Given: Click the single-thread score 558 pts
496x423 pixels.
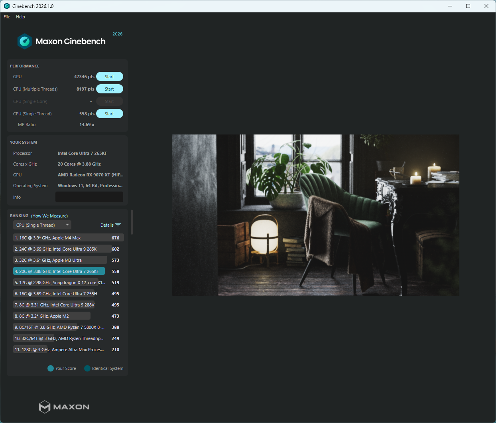Looking at the screenshot, I should 87,114.
